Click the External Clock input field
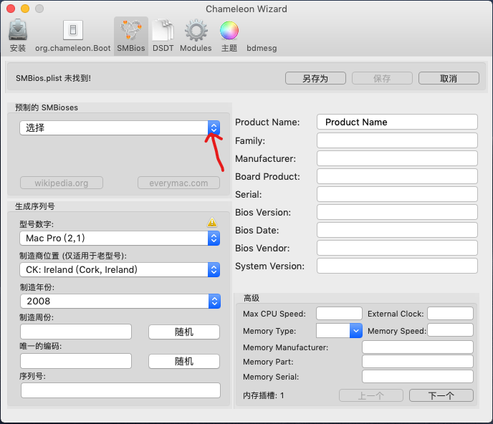Image resolution: width=493 pixels, height=424 pixels. click(450, 314)
